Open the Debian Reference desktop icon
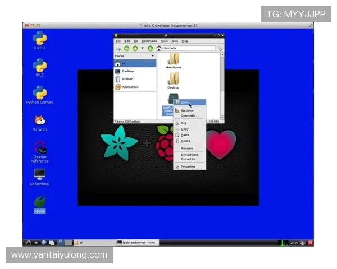337x269 pixels. tap(39, 147)
